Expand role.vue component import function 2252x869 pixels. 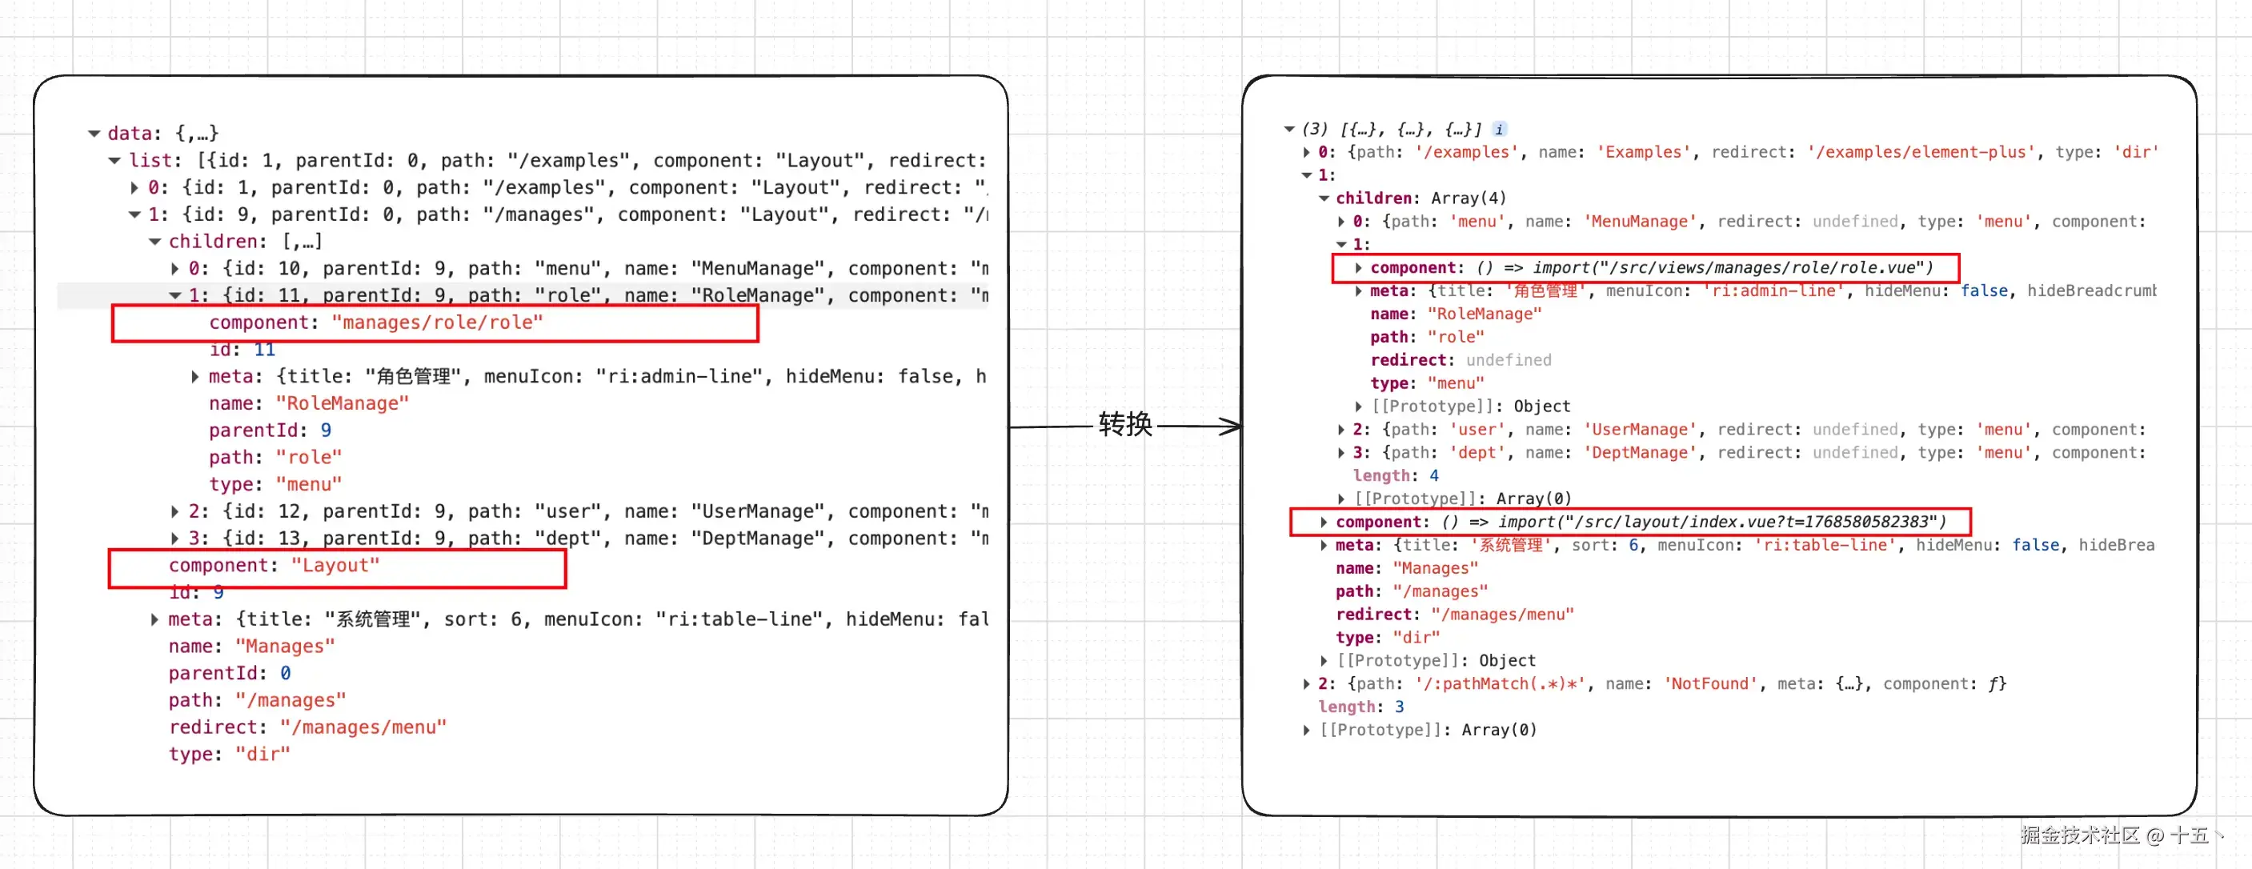click(1359, 267)
